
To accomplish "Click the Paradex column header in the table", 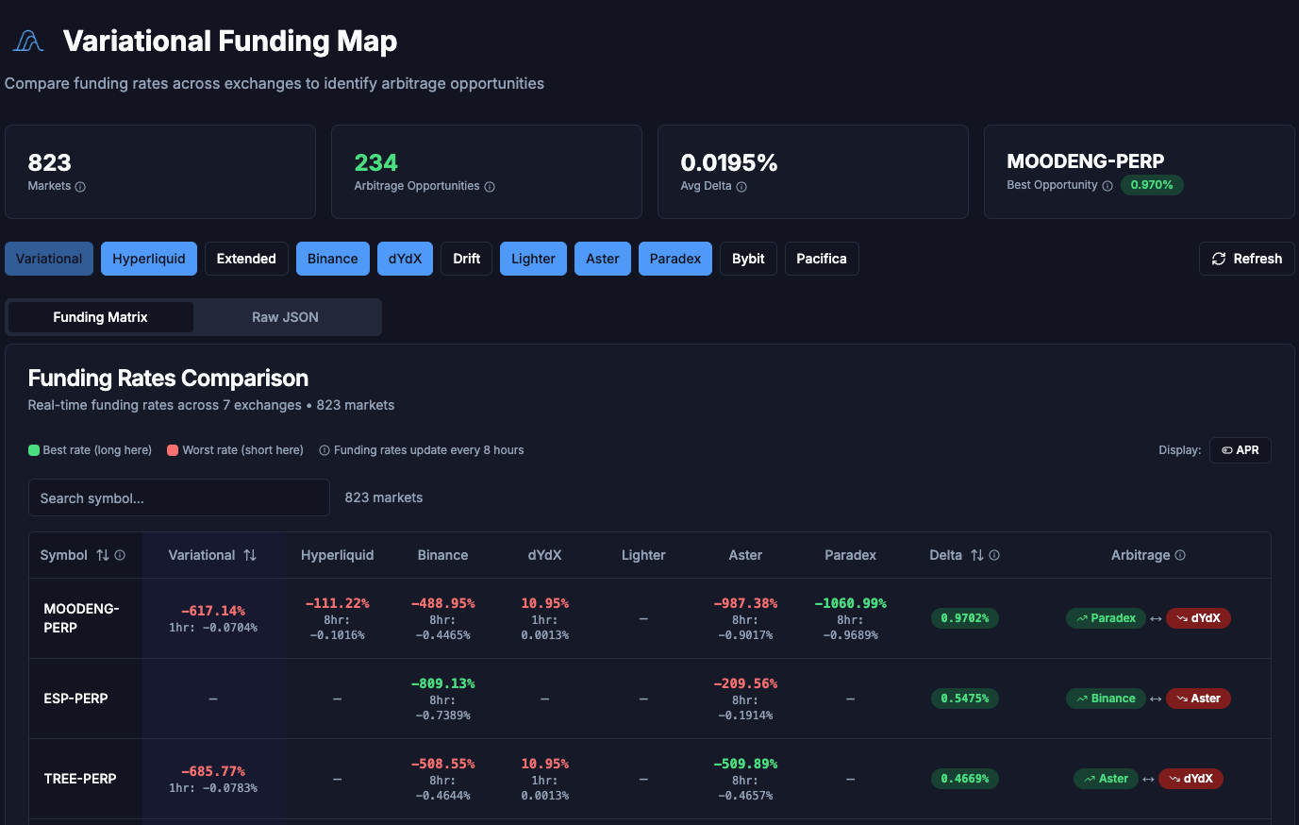I will pyautogui.click(x=851, y=555).
